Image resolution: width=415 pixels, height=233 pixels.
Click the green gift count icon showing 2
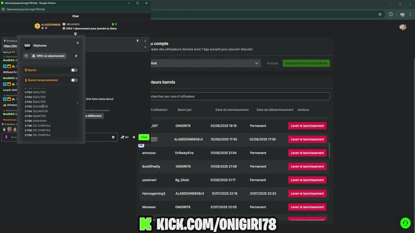click(x=113, y=24)
